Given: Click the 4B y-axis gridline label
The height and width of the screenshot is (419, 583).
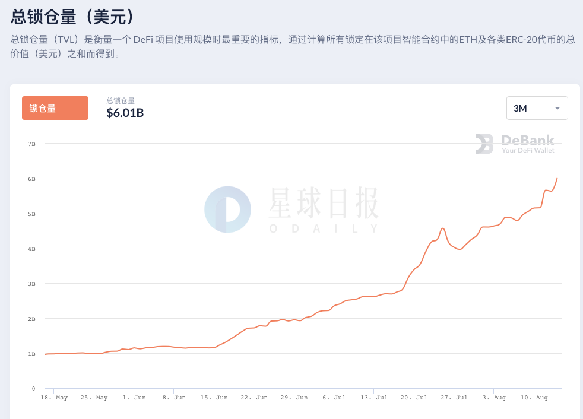Looking at the screenshot, I should [31, 249].
